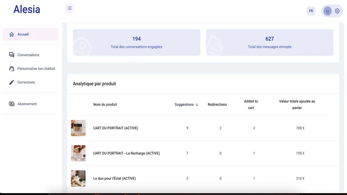Screen dimensions: 347x195
Task: Open Corrections menu item
Action: click(x=30, y=82)
